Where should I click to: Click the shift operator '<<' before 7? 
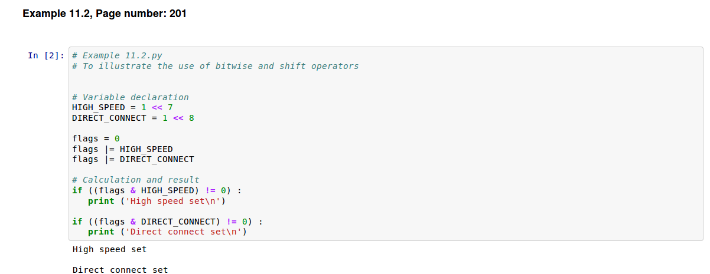point(157,107)
